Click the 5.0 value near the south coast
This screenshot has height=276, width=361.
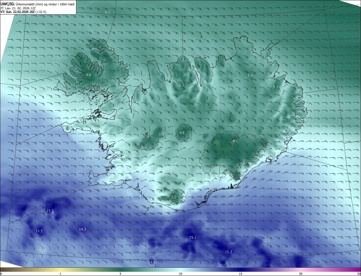pyautogui.click(x=174, y=197)
